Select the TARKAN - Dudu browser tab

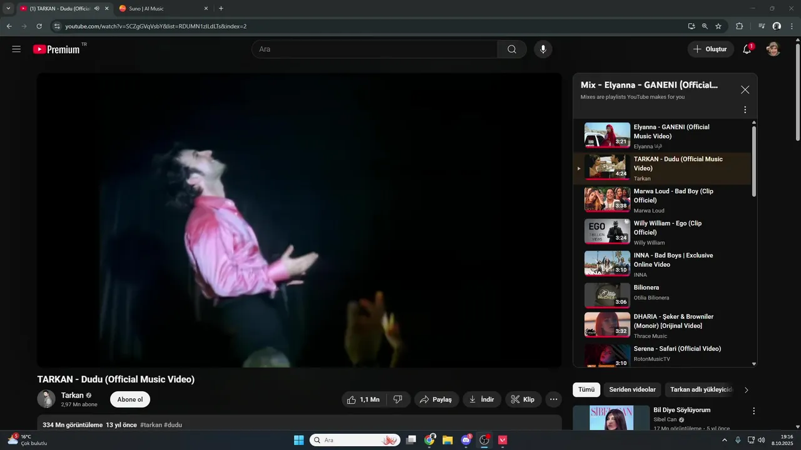[x=64, y=9]
